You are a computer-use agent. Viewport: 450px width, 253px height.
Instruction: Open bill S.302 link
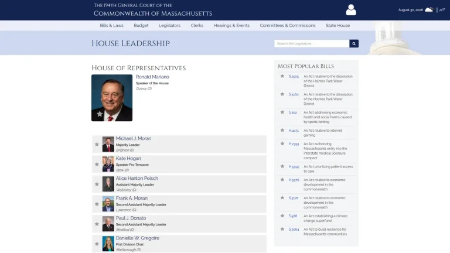coord(293,112)
